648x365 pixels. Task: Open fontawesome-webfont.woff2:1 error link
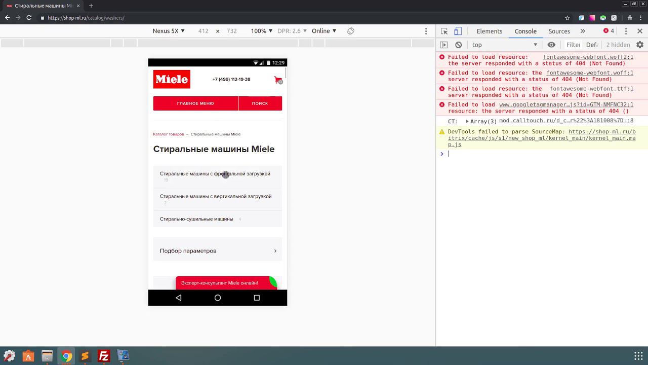coord(588,57)
